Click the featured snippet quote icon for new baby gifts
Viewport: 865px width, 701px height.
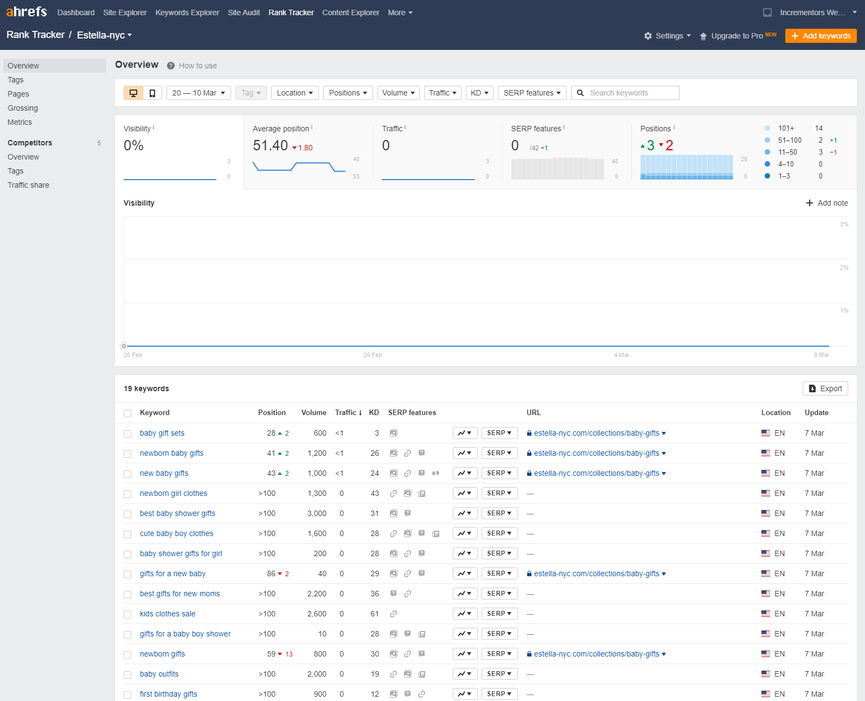tap(435, 473)
